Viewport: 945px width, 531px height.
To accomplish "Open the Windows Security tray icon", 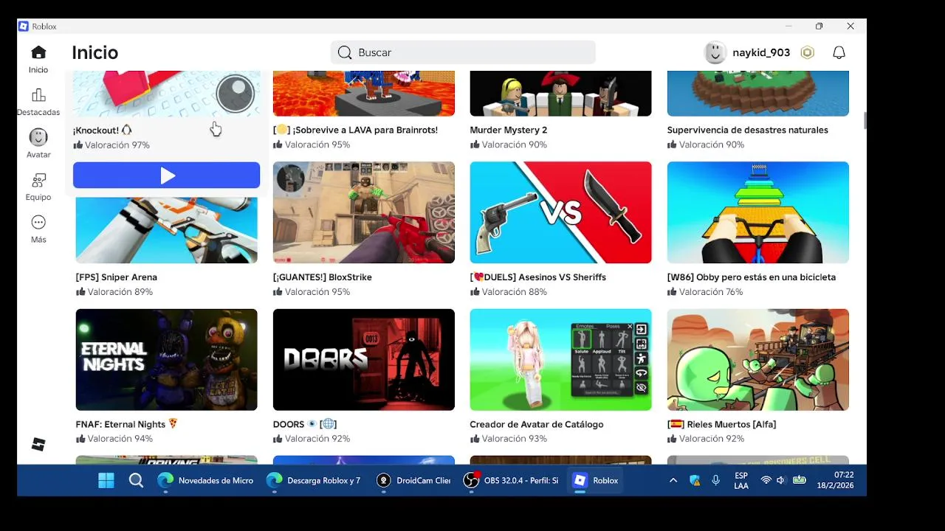I will pos(695,481).
